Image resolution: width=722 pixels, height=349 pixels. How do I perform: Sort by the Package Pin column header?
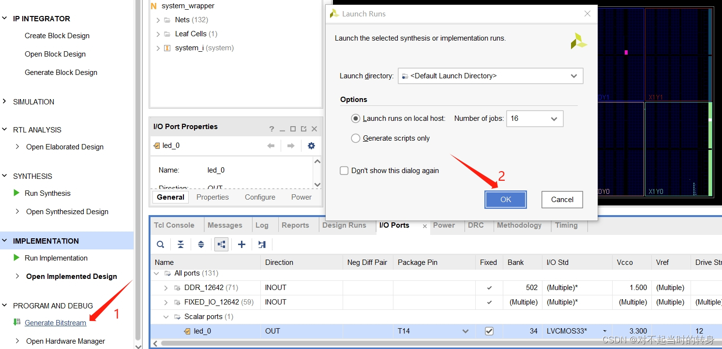coord(417,262)
